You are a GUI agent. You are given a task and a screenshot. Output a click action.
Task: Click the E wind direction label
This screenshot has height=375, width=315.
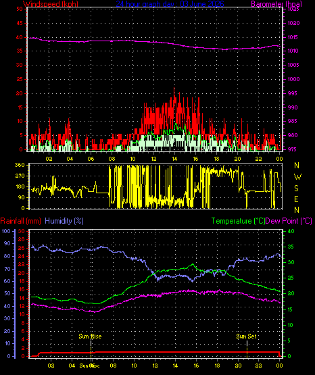click(x=296, y=199)
